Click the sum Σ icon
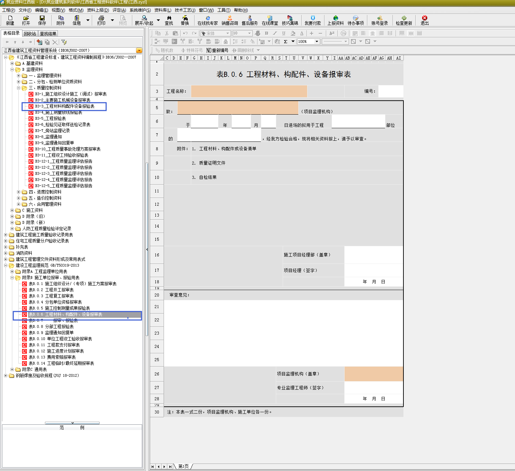This screenshot has height=471, width=515. 286,41
